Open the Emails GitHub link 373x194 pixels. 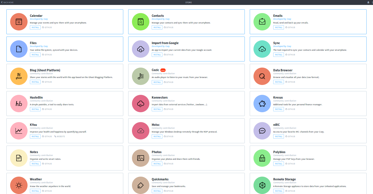click(x=290, y=28)
